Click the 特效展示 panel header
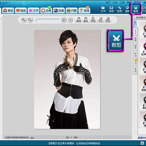This screenshot has height=146, width=146. tap(141, 17)
